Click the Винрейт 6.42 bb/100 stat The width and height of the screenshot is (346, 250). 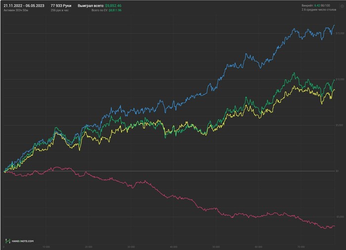pos(316,5)
